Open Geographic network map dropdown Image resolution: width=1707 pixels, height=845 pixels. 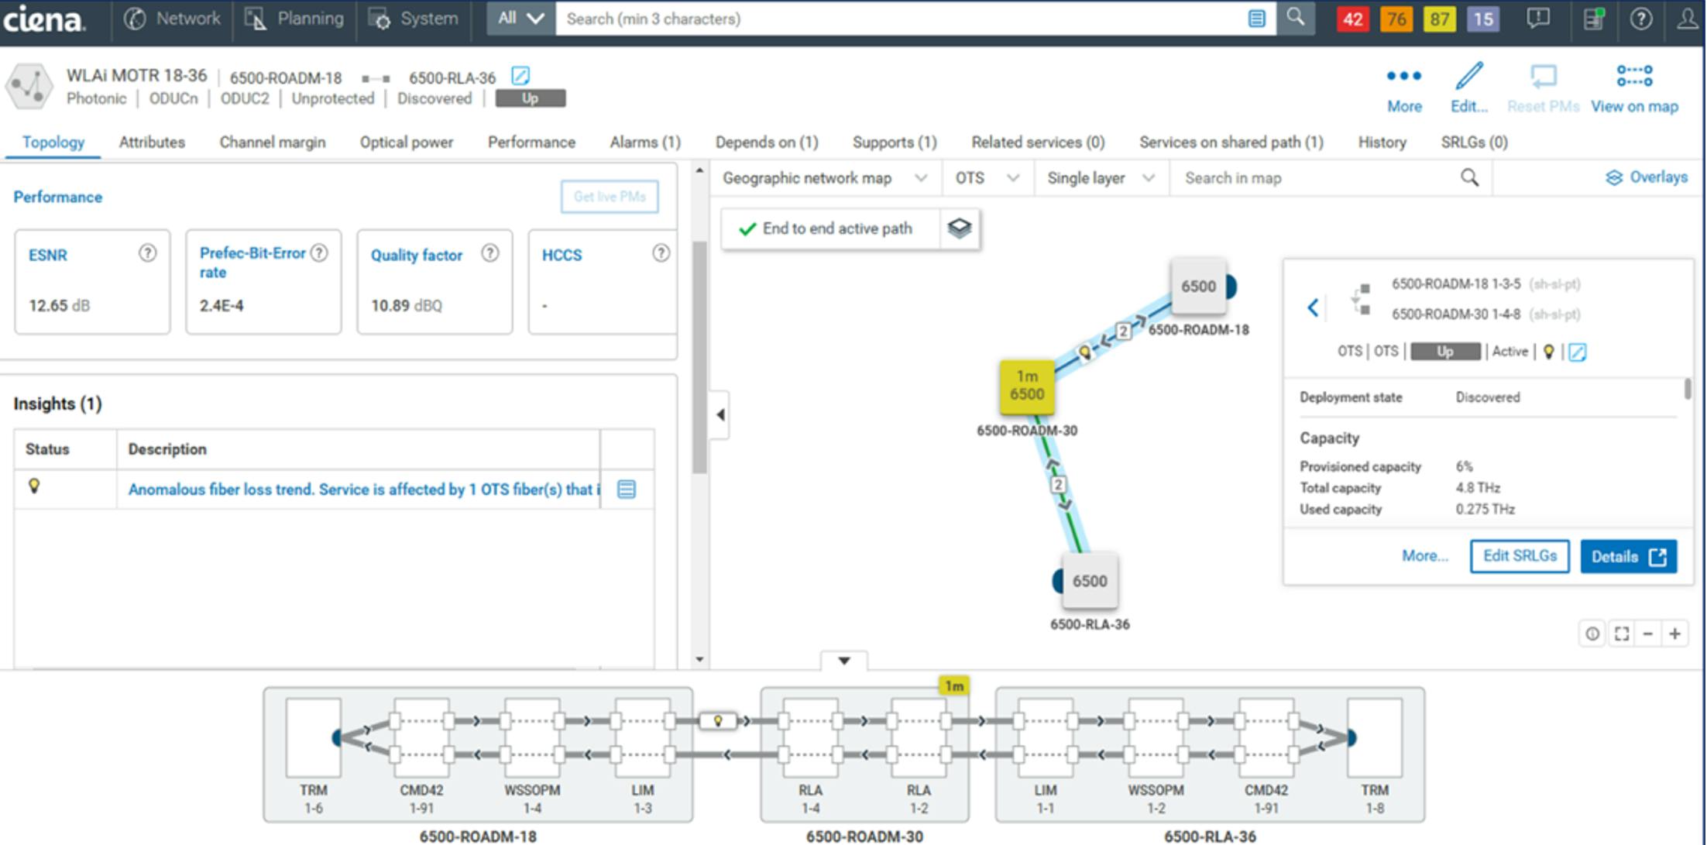[x=825, y=178]
